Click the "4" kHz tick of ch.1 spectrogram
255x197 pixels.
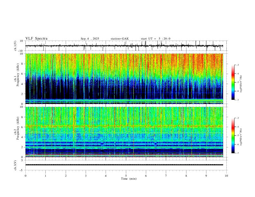coord(22,84)
